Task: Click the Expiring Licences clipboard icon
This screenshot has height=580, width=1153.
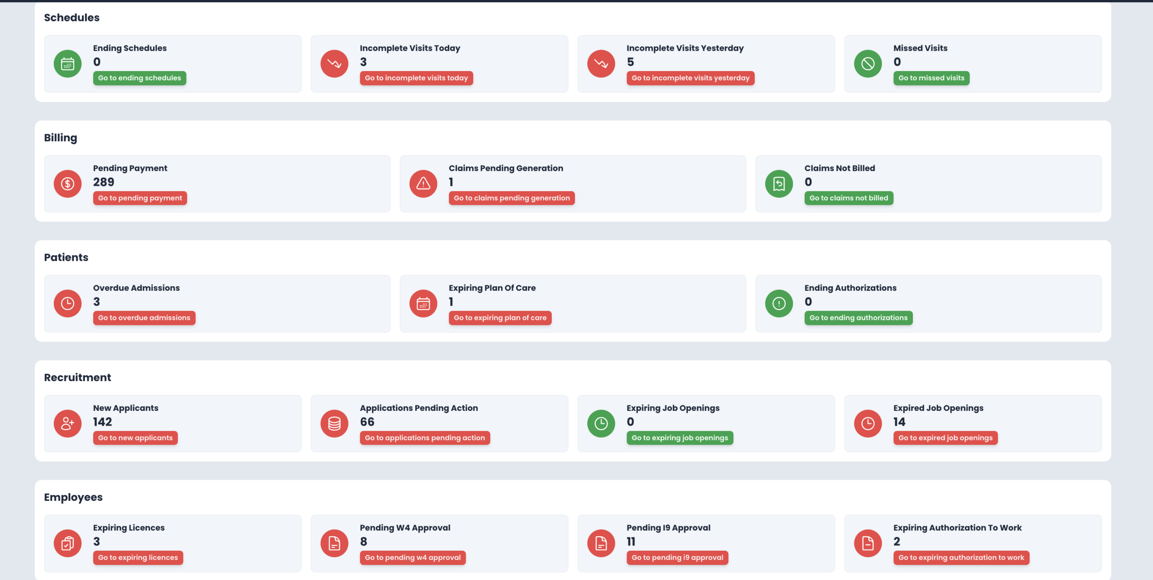Action: pyautogui.click(x=68, y=544)
